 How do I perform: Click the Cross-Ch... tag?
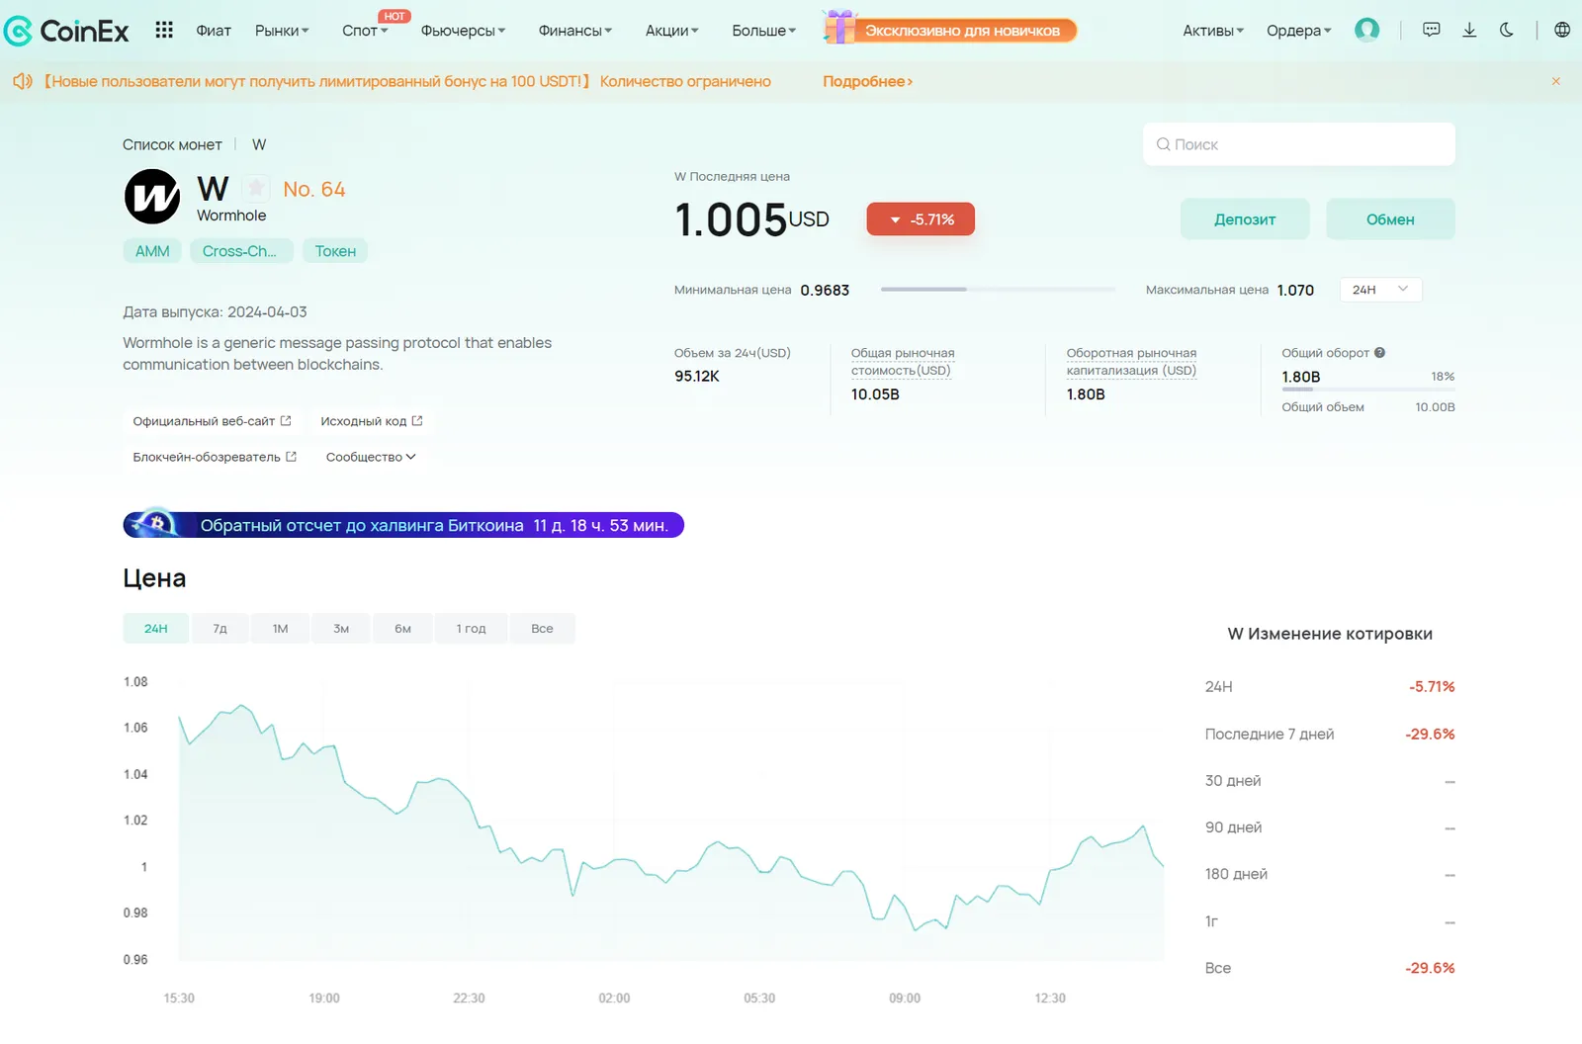point(240,251)
